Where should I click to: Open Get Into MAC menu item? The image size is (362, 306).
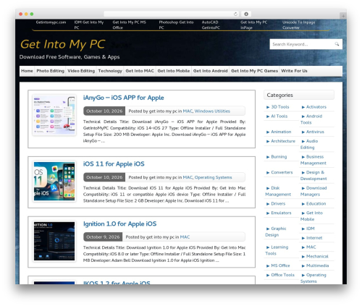point(140,71)
